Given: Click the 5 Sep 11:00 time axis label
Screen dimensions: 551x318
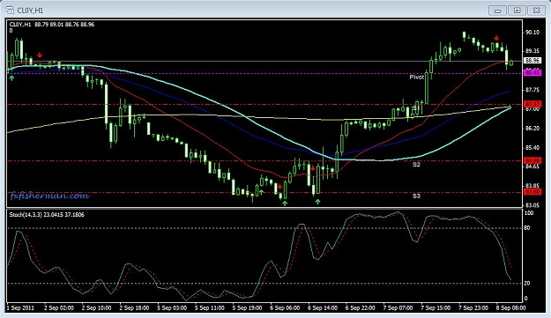Looking at the screenshot, I should [x=210, y=307].
